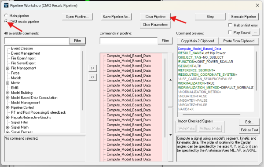Expand the Pipeline Control node
Image resolution: width=264 pixels, height=167 pixels.
pyautogui.click(x=7, y=108)
